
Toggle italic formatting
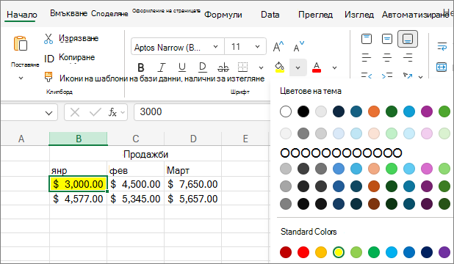click(162, 67)
